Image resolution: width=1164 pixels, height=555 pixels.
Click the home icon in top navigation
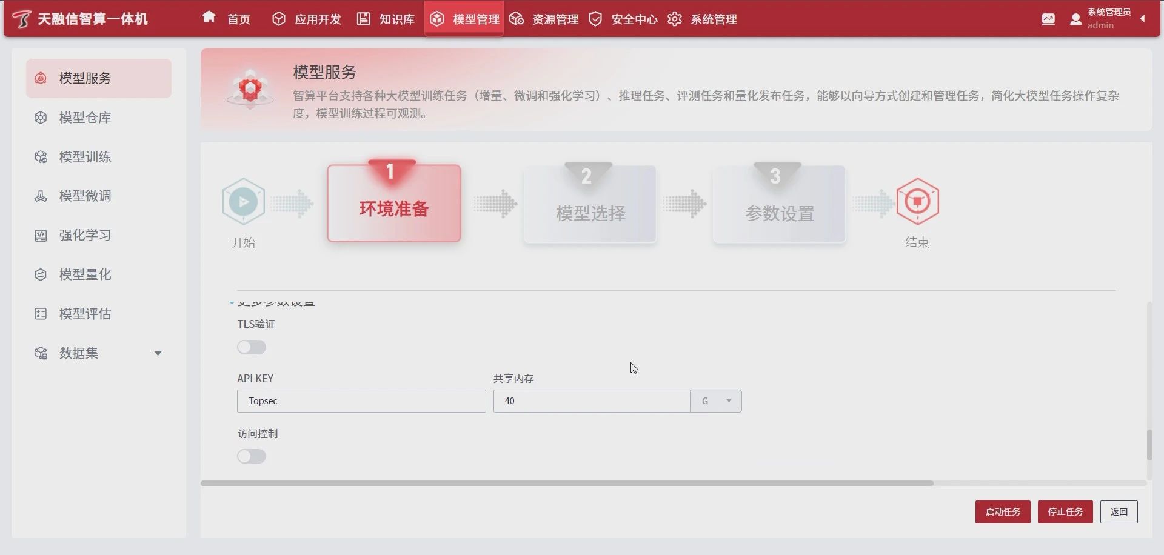point(209,18)
